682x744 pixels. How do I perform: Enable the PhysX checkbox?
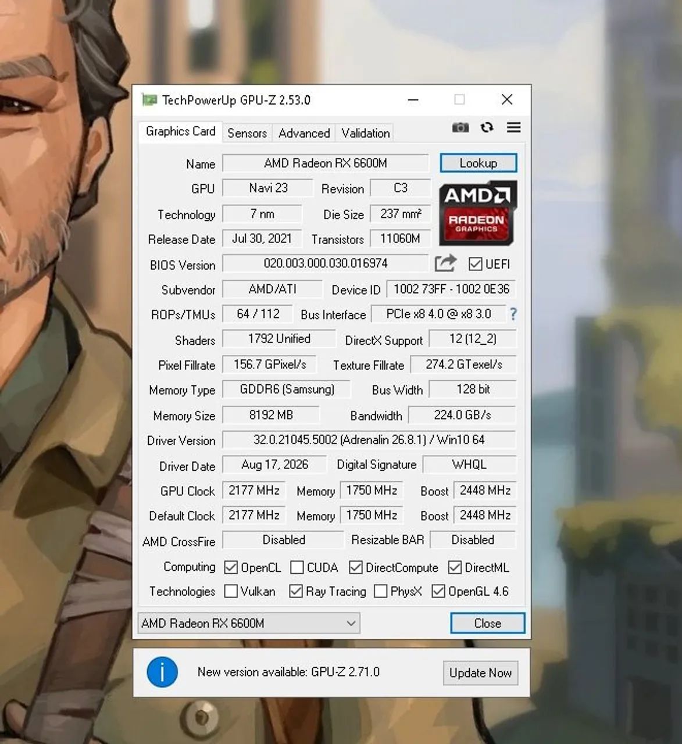[381, 591]
